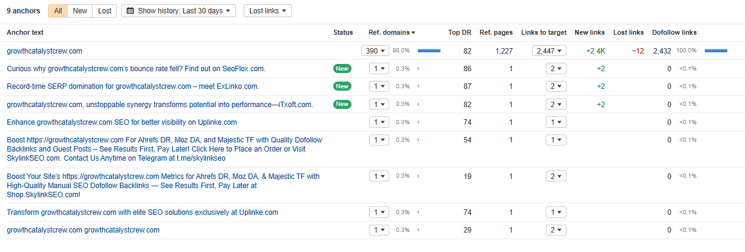Click the −12 lost links value
745x252 pixels.
coord(637,51)
